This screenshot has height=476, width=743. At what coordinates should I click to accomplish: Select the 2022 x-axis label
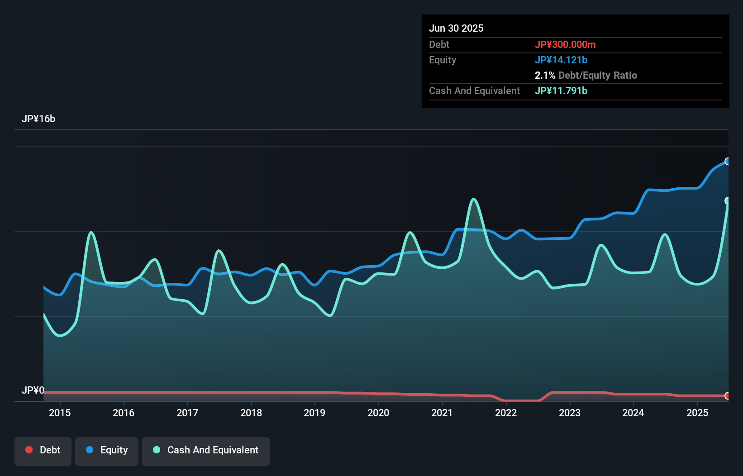[x=506, y=413]
